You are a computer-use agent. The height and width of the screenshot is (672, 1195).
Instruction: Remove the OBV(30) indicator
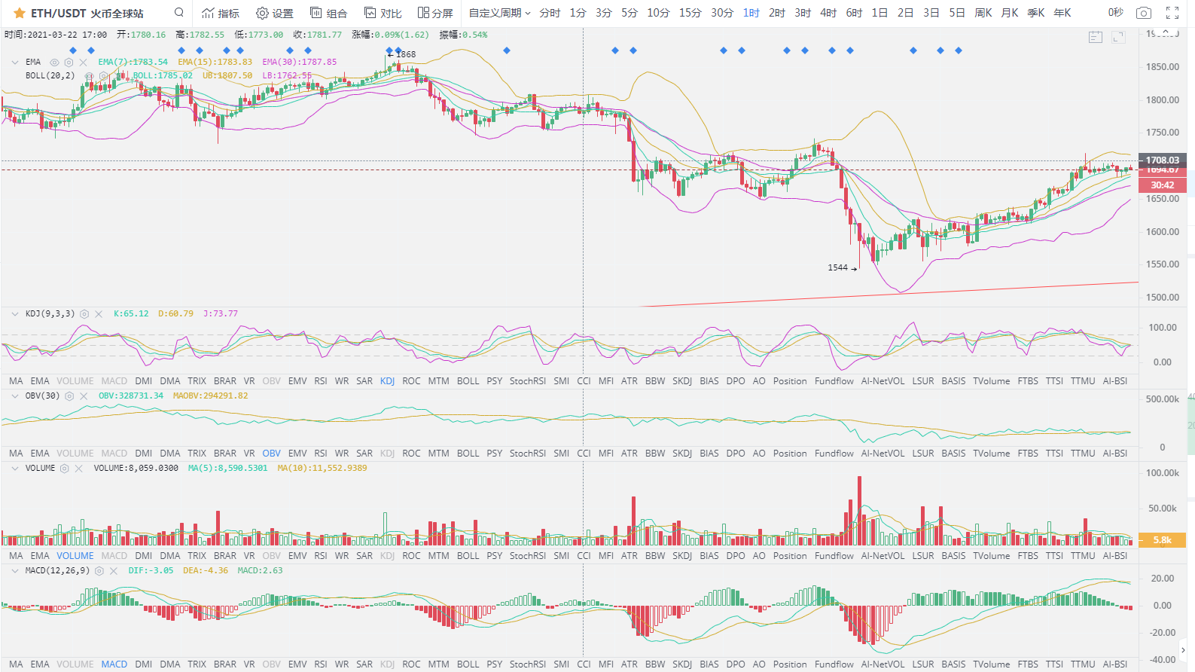[x=84, y=396]
